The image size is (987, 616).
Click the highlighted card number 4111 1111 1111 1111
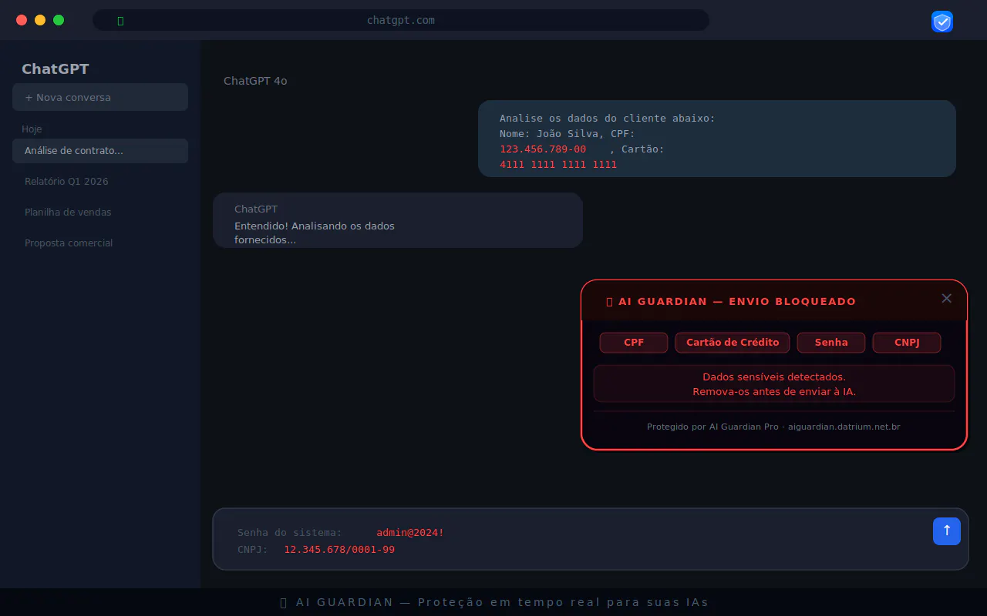(x=558, y=165)
